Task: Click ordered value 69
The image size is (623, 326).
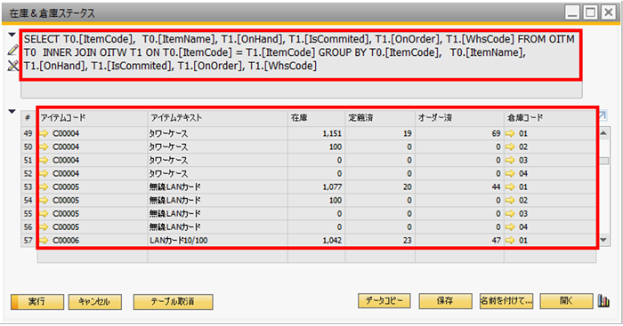Action: point(497,133)
